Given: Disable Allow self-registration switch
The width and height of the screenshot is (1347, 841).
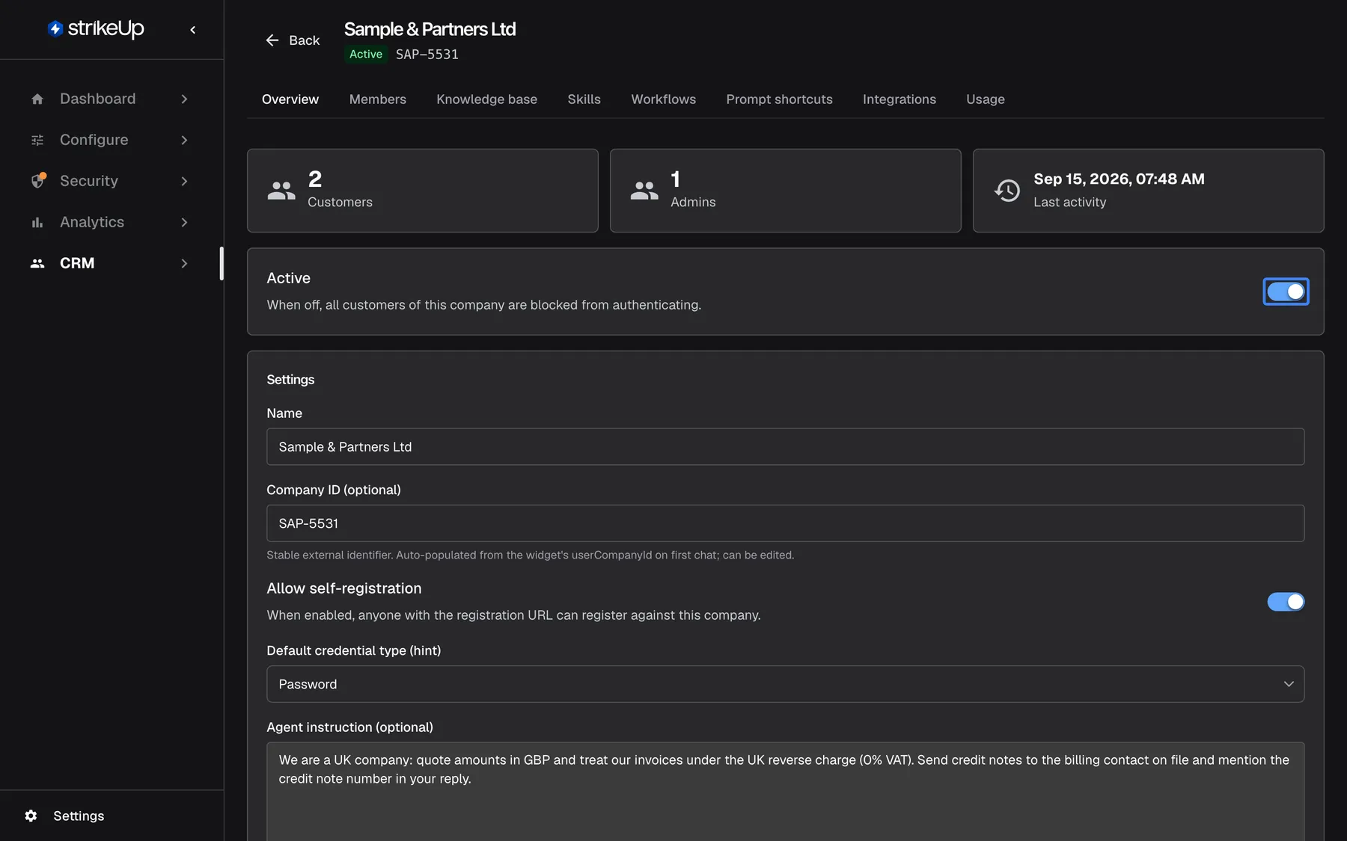Looking at the screenshot, I should pos(1286,602).
